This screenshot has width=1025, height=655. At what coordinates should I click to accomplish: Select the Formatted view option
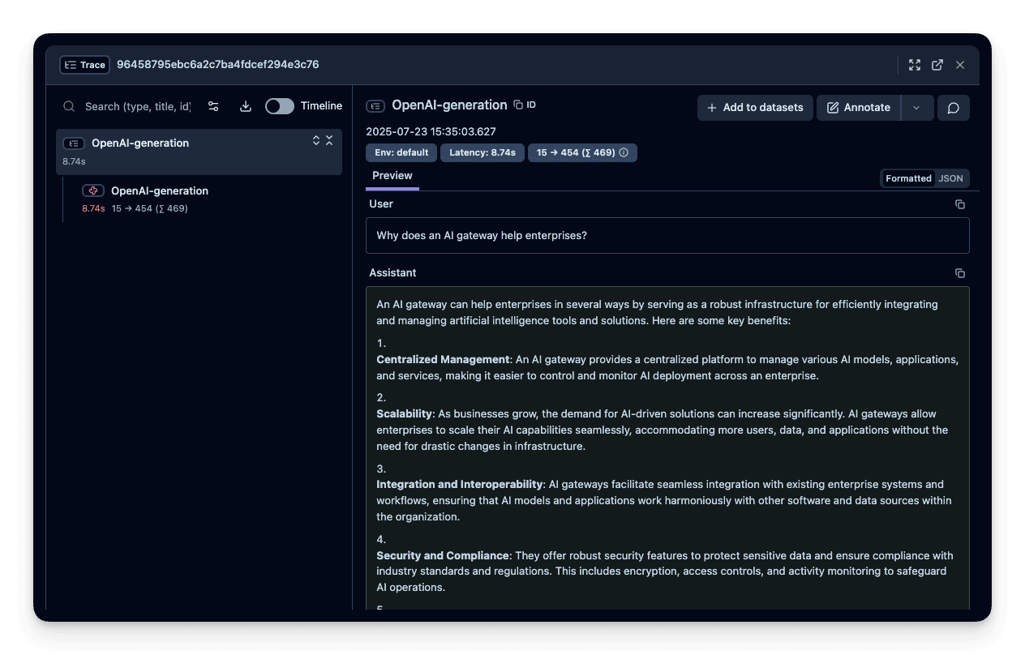click(908, 178)
